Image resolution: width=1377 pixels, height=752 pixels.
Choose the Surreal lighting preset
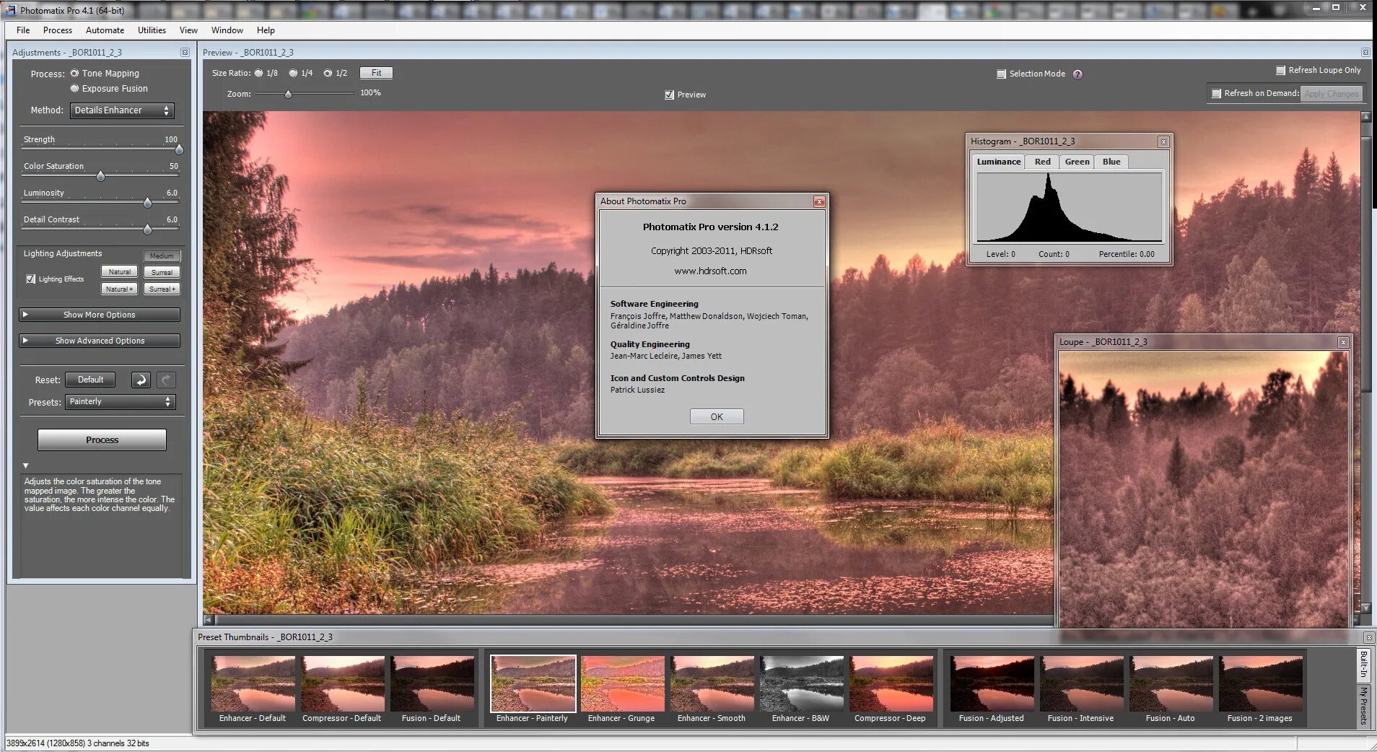(x=162, y=273)
